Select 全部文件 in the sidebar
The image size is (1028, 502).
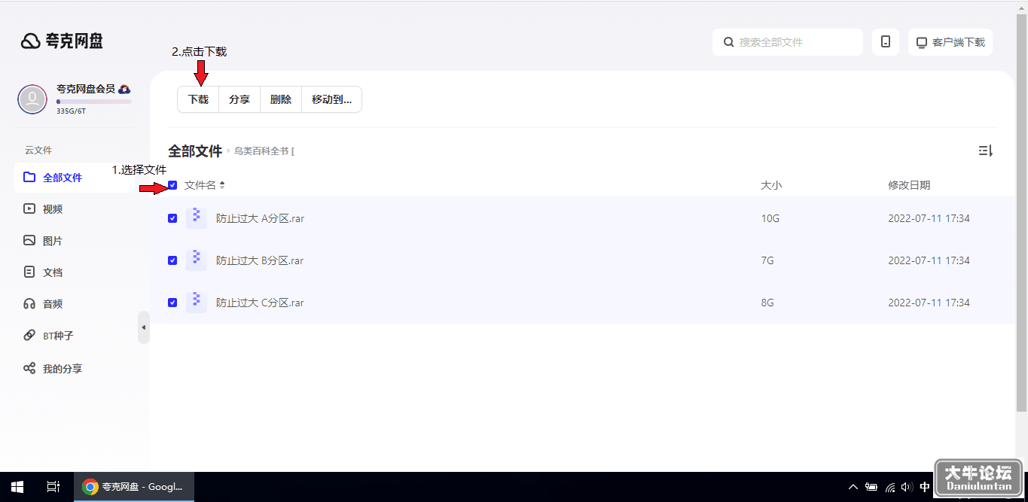tap(74, 178)
